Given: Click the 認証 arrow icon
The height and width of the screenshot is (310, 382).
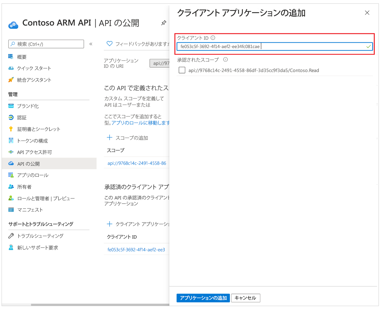Looking at the screenshot, I should 11,117.
